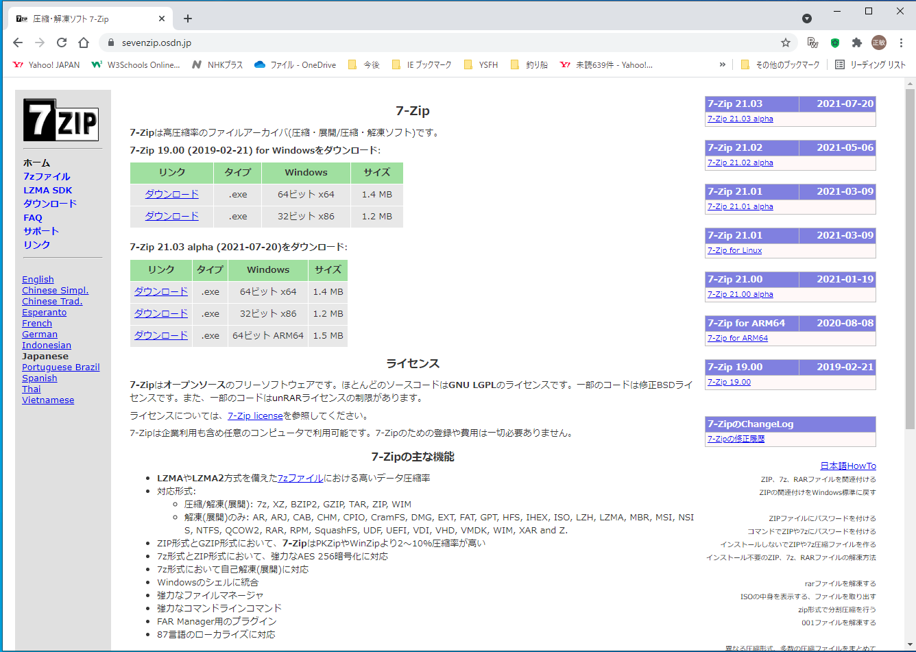
Task: Open the 7-Zip 21.03 alpha news link
Action: pos(740,119)
